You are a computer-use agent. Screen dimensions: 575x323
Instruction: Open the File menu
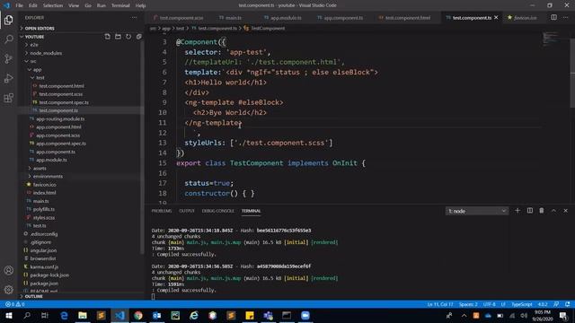(x=20, y=5)
